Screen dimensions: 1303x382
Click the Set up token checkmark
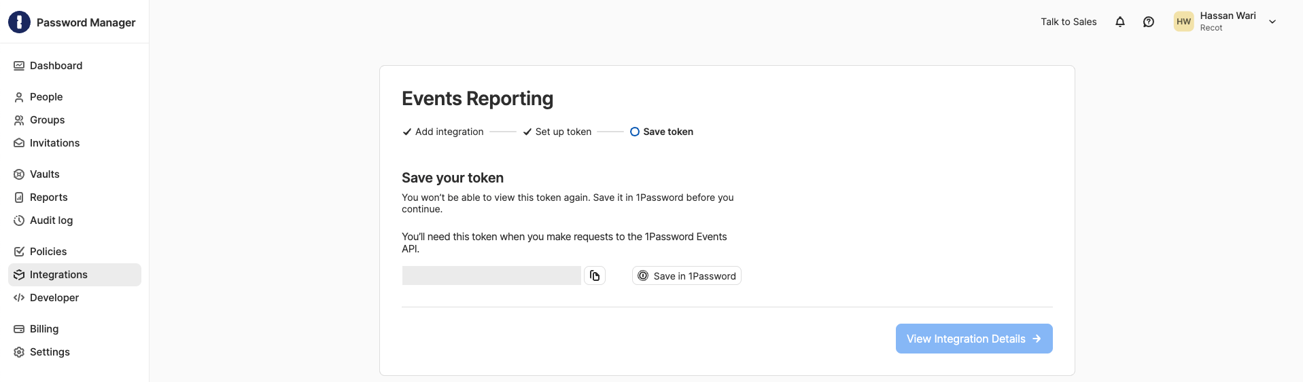527,132
